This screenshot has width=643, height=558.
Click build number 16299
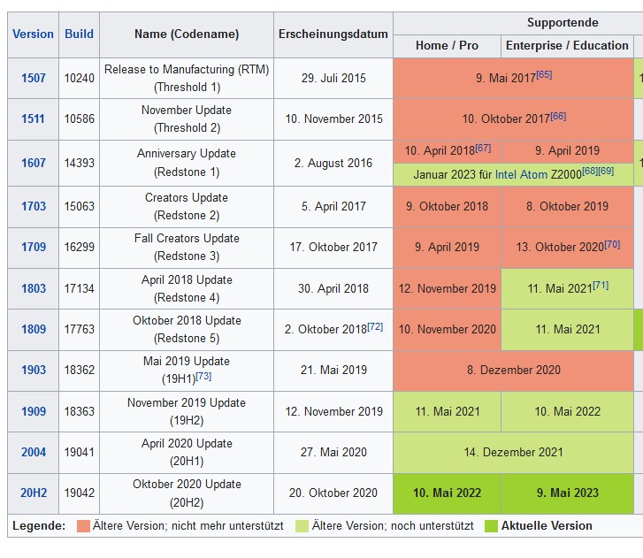[x=79, y=248]
